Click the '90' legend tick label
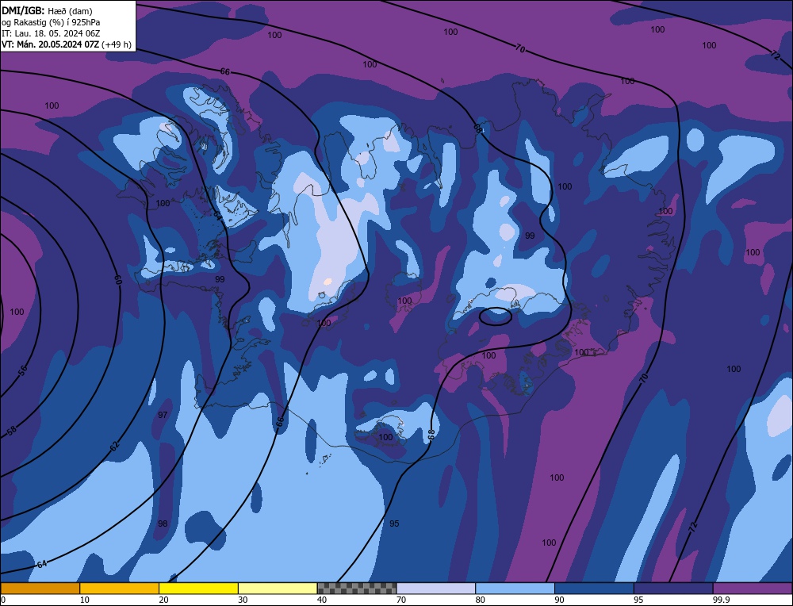This screenshot has height=606, width=793. click(x=559, y=600)
